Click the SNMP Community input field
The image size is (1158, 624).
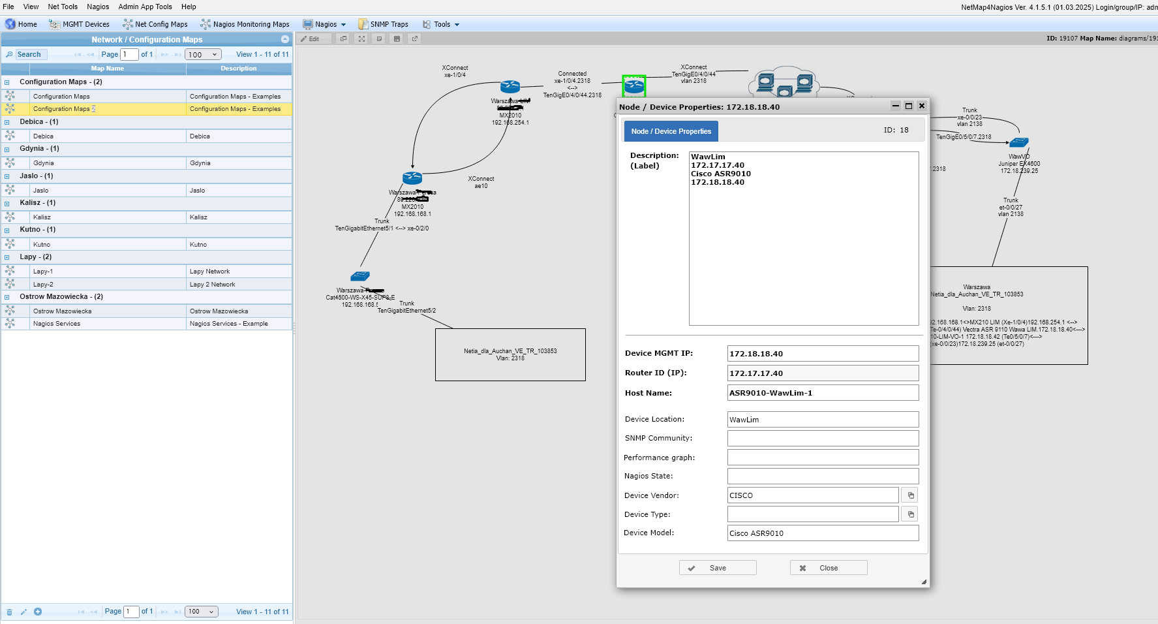823,438
